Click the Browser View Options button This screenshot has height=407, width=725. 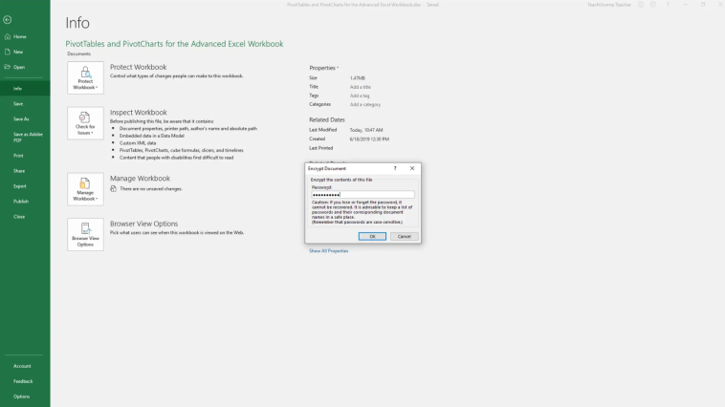85,235
